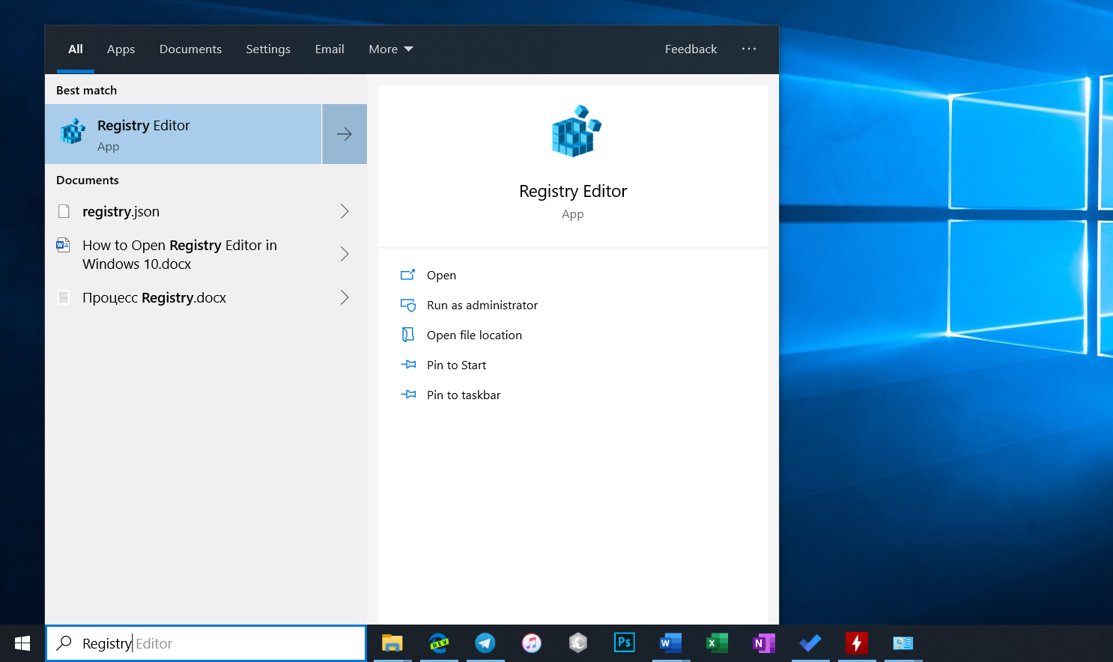
Task: Click the Feedback button
Action: click(691, 49)
